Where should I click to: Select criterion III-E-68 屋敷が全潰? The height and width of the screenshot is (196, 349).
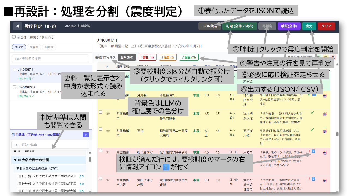click(51, 176)
